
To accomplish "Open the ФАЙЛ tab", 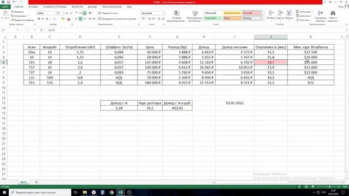I will (5, 7).
